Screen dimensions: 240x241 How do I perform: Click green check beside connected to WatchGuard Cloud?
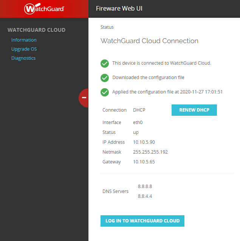click(x=105, y=64)
